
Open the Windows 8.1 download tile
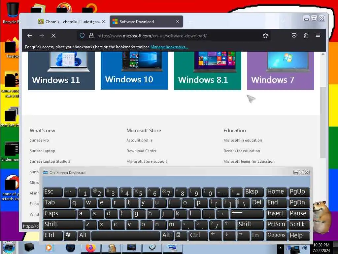coord(208,71)
